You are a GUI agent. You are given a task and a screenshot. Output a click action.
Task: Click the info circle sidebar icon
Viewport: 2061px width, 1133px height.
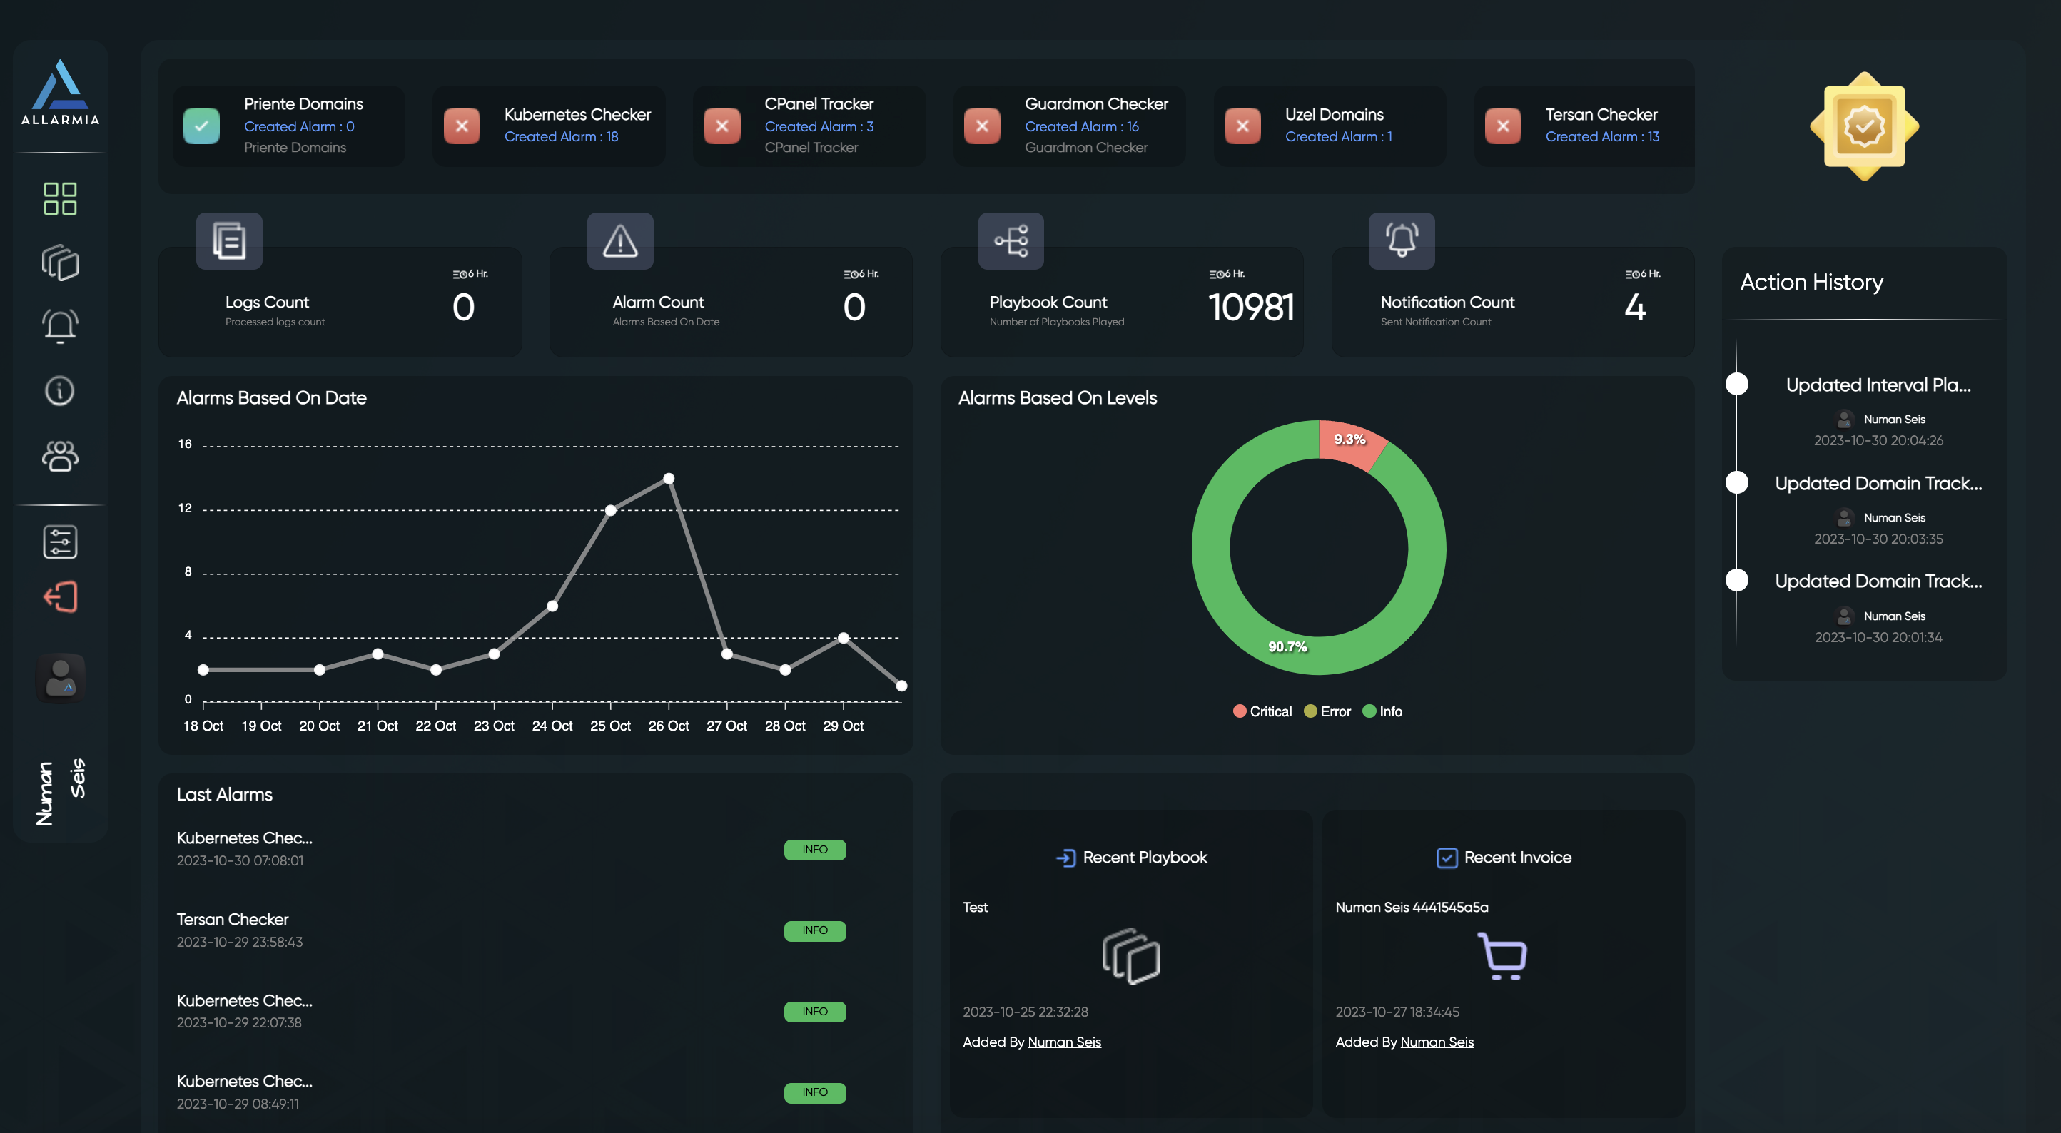tap(60, 391)
